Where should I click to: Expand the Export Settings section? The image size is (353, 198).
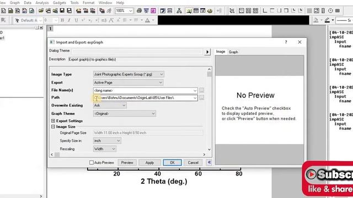(53, 121)
